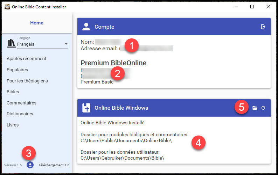Click Téléchargement 1.6 link
This screenshot has height=175, width=278.
(x=54, y=165)
